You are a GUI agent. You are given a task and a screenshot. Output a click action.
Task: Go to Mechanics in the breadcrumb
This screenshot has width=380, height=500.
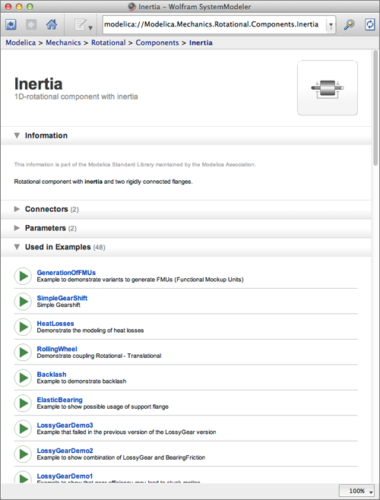(63, 43)
